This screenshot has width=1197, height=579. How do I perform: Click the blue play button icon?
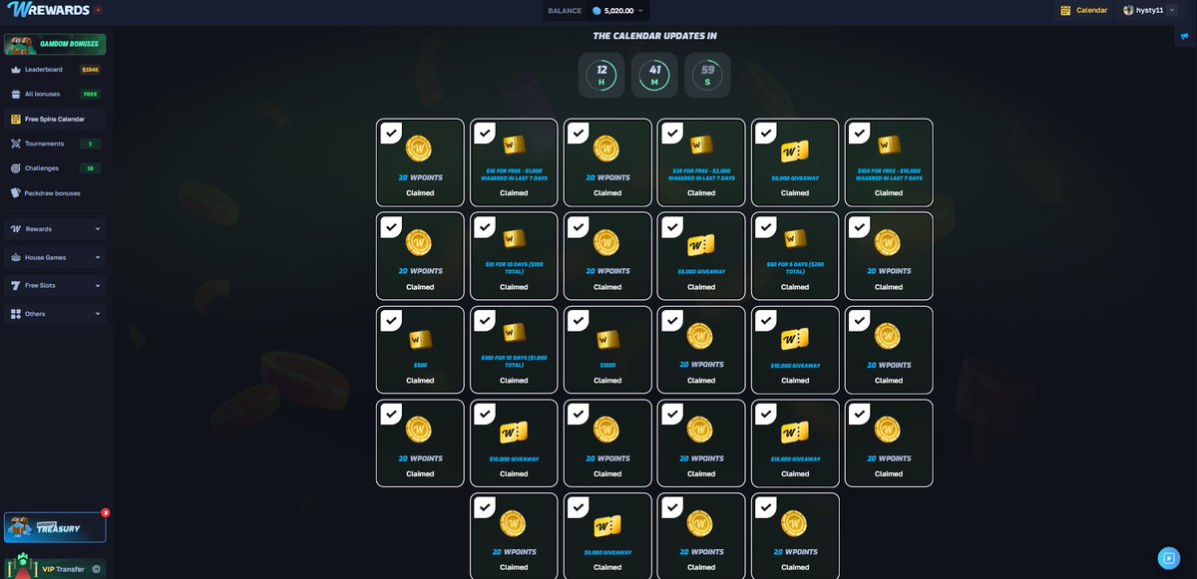1169,558
